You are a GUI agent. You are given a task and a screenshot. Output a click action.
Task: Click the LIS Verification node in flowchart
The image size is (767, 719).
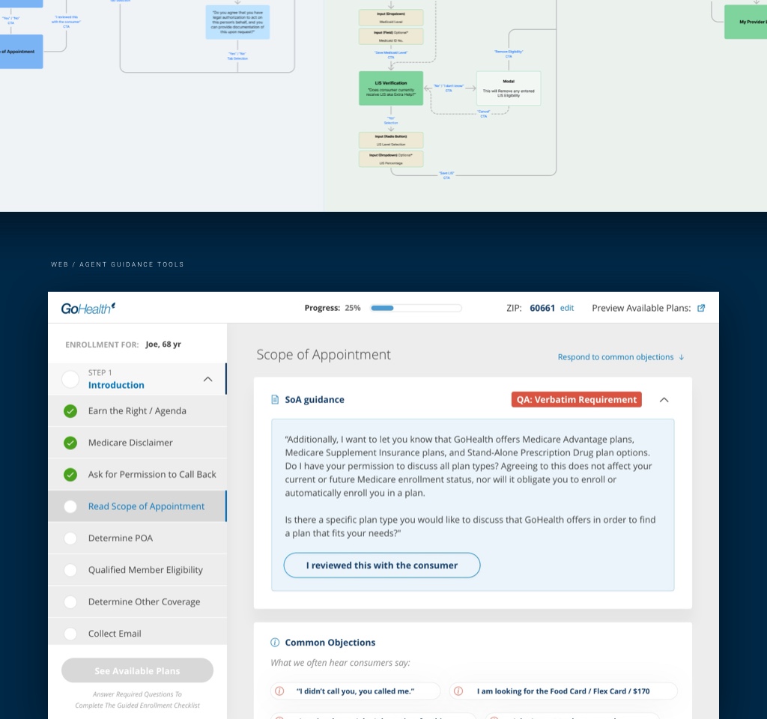click(391, 88)
